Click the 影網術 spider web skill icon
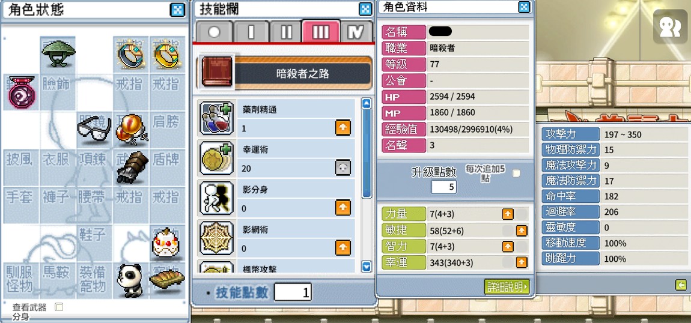Viewport: 691px width, 323px height. (216, 238)
